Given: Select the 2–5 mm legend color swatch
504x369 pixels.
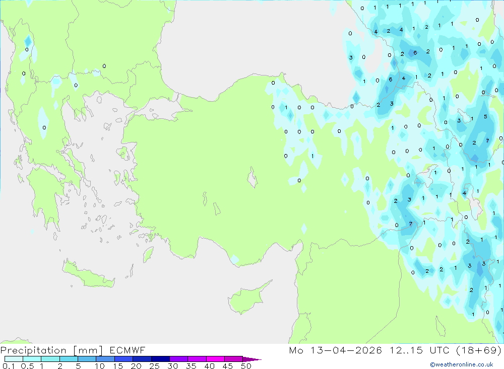Looking at the screenshot, I should coord(69,359).
